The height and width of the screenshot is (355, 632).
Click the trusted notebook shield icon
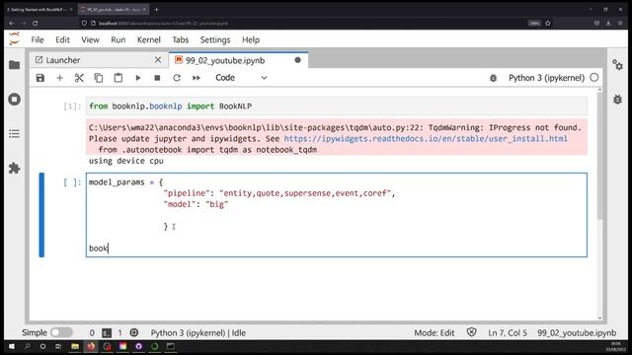(x=471, y=332)
